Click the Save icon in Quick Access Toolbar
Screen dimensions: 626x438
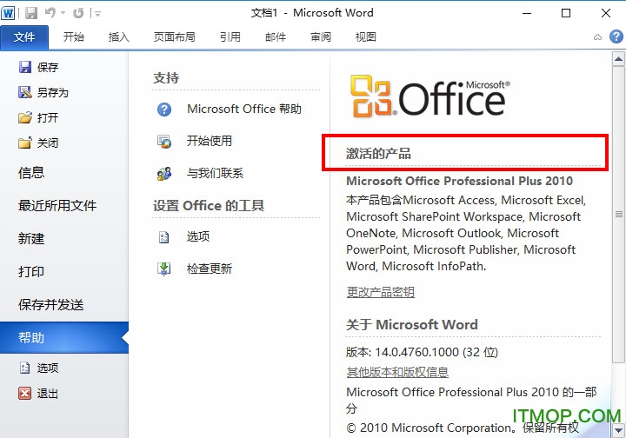pos(30,13)
